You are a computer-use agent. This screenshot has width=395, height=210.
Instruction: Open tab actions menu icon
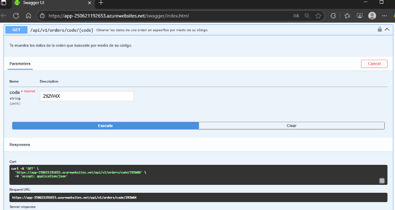[4, 2]
